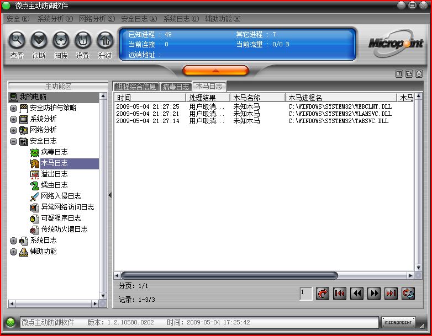Expand the 辅助功能 tree node
This screenshot has height=336, width=432.
13,252
